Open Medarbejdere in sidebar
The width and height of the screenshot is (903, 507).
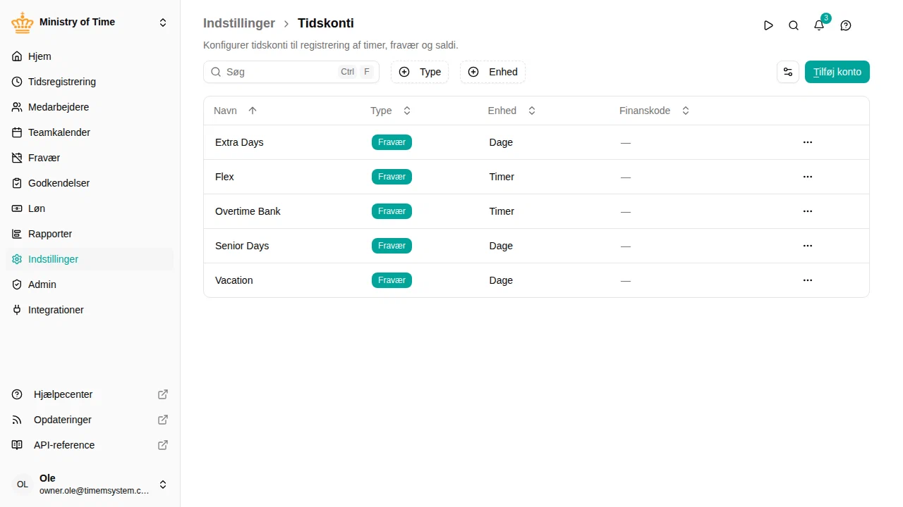tap(90, 107)
